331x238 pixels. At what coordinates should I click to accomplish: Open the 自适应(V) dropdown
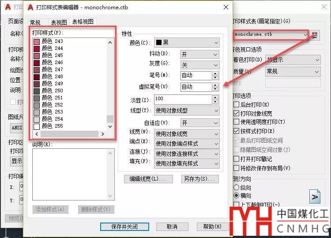point(200,123)
